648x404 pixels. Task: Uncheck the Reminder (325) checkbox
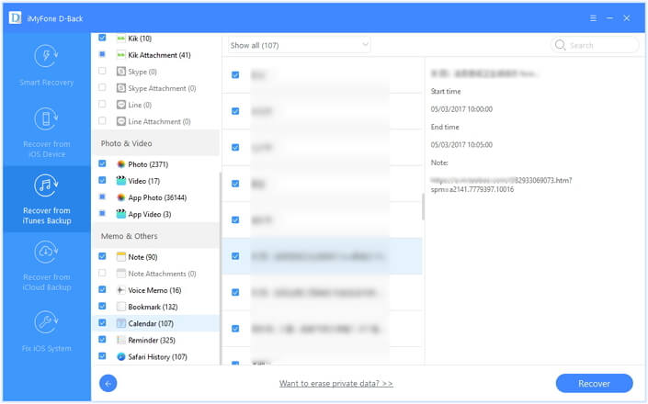point(102,339)
